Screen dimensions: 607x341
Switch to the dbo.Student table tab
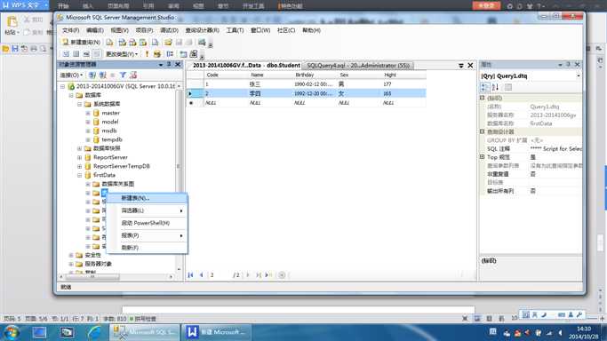point(246,66)
